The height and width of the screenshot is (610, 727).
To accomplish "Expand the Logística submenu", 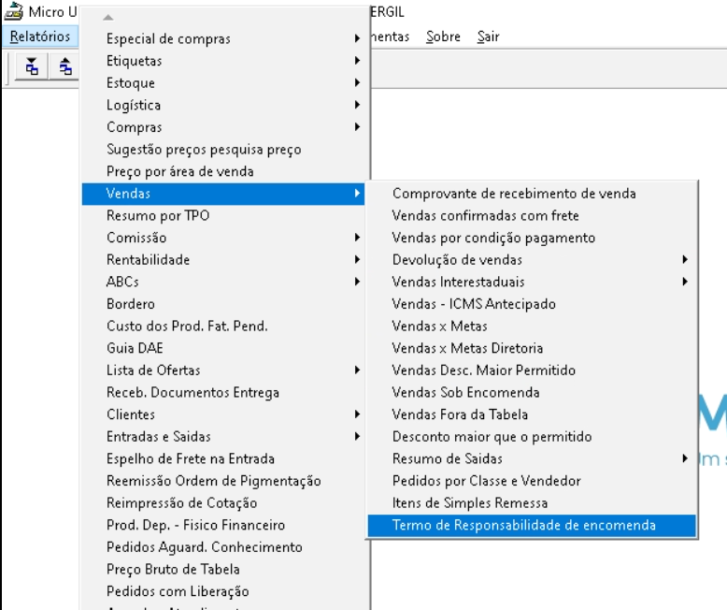I will pyautogui.click(x=134, y=106).
